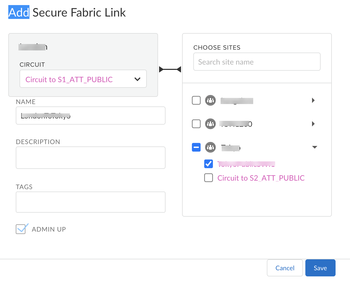Click the third site's group icon
Screen dimensions: 350x290
[210, 147]
